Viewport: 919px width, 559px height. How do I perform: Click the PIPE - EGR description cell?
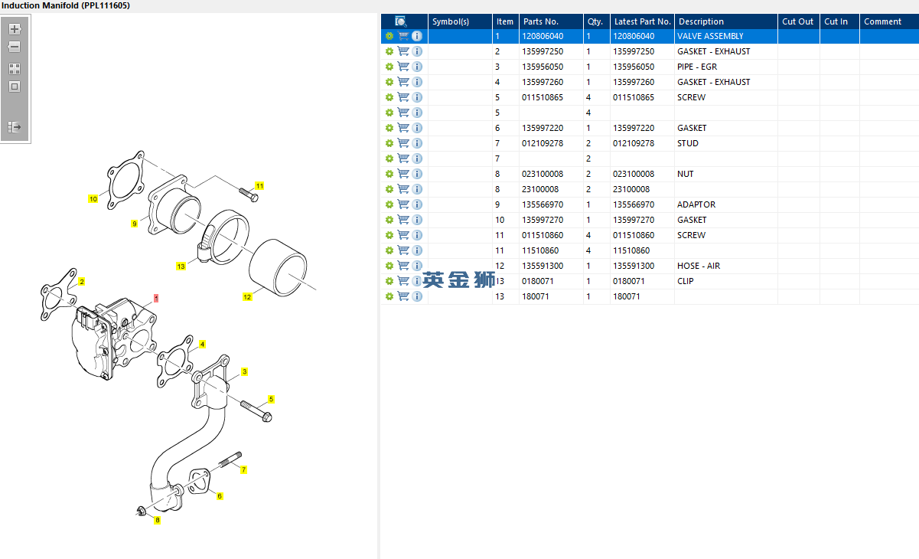(726, 67)
